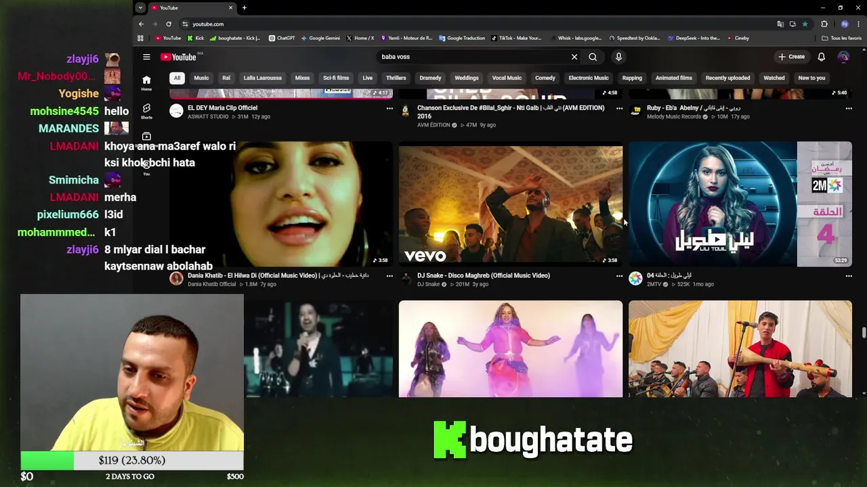
Task: Select the All filter chip
Action: (x=177, y=78)
